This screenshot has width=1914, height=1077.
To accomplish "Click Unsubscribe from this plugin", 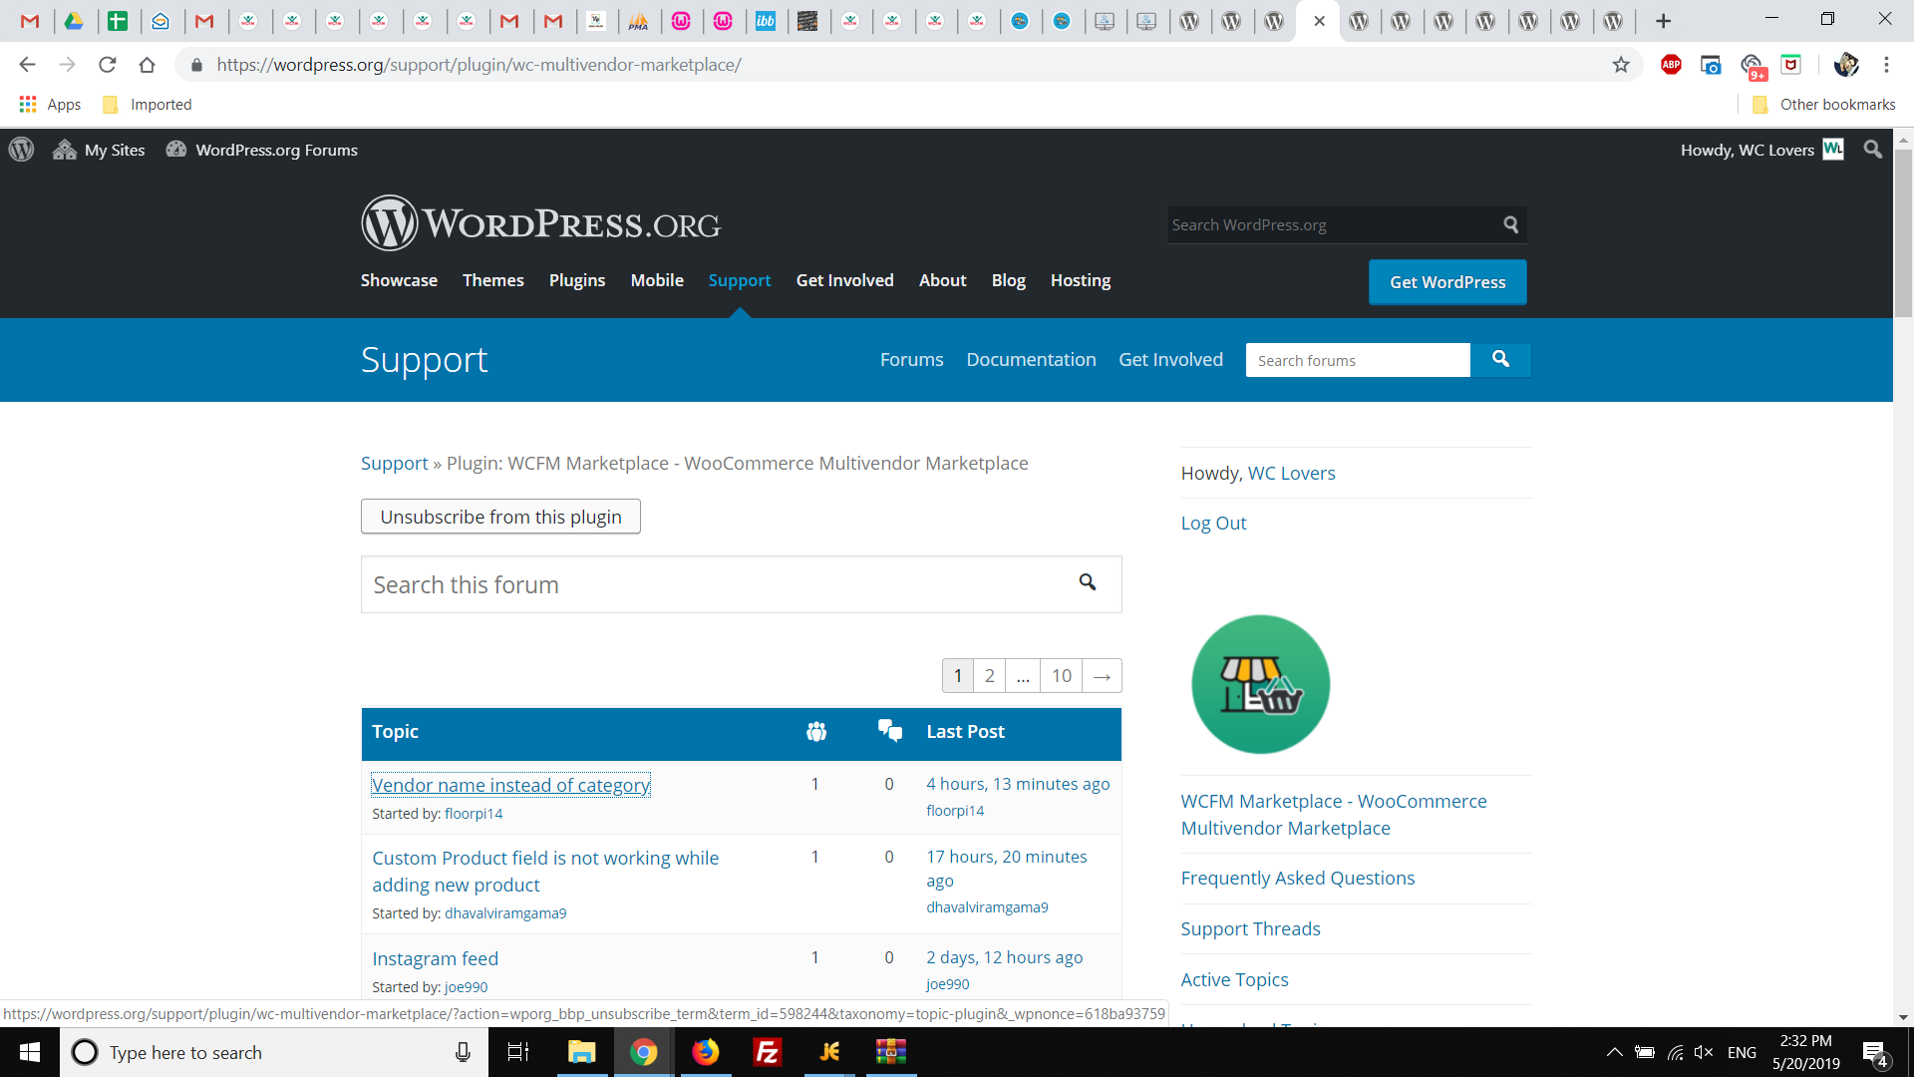I will tap(500, 517).
